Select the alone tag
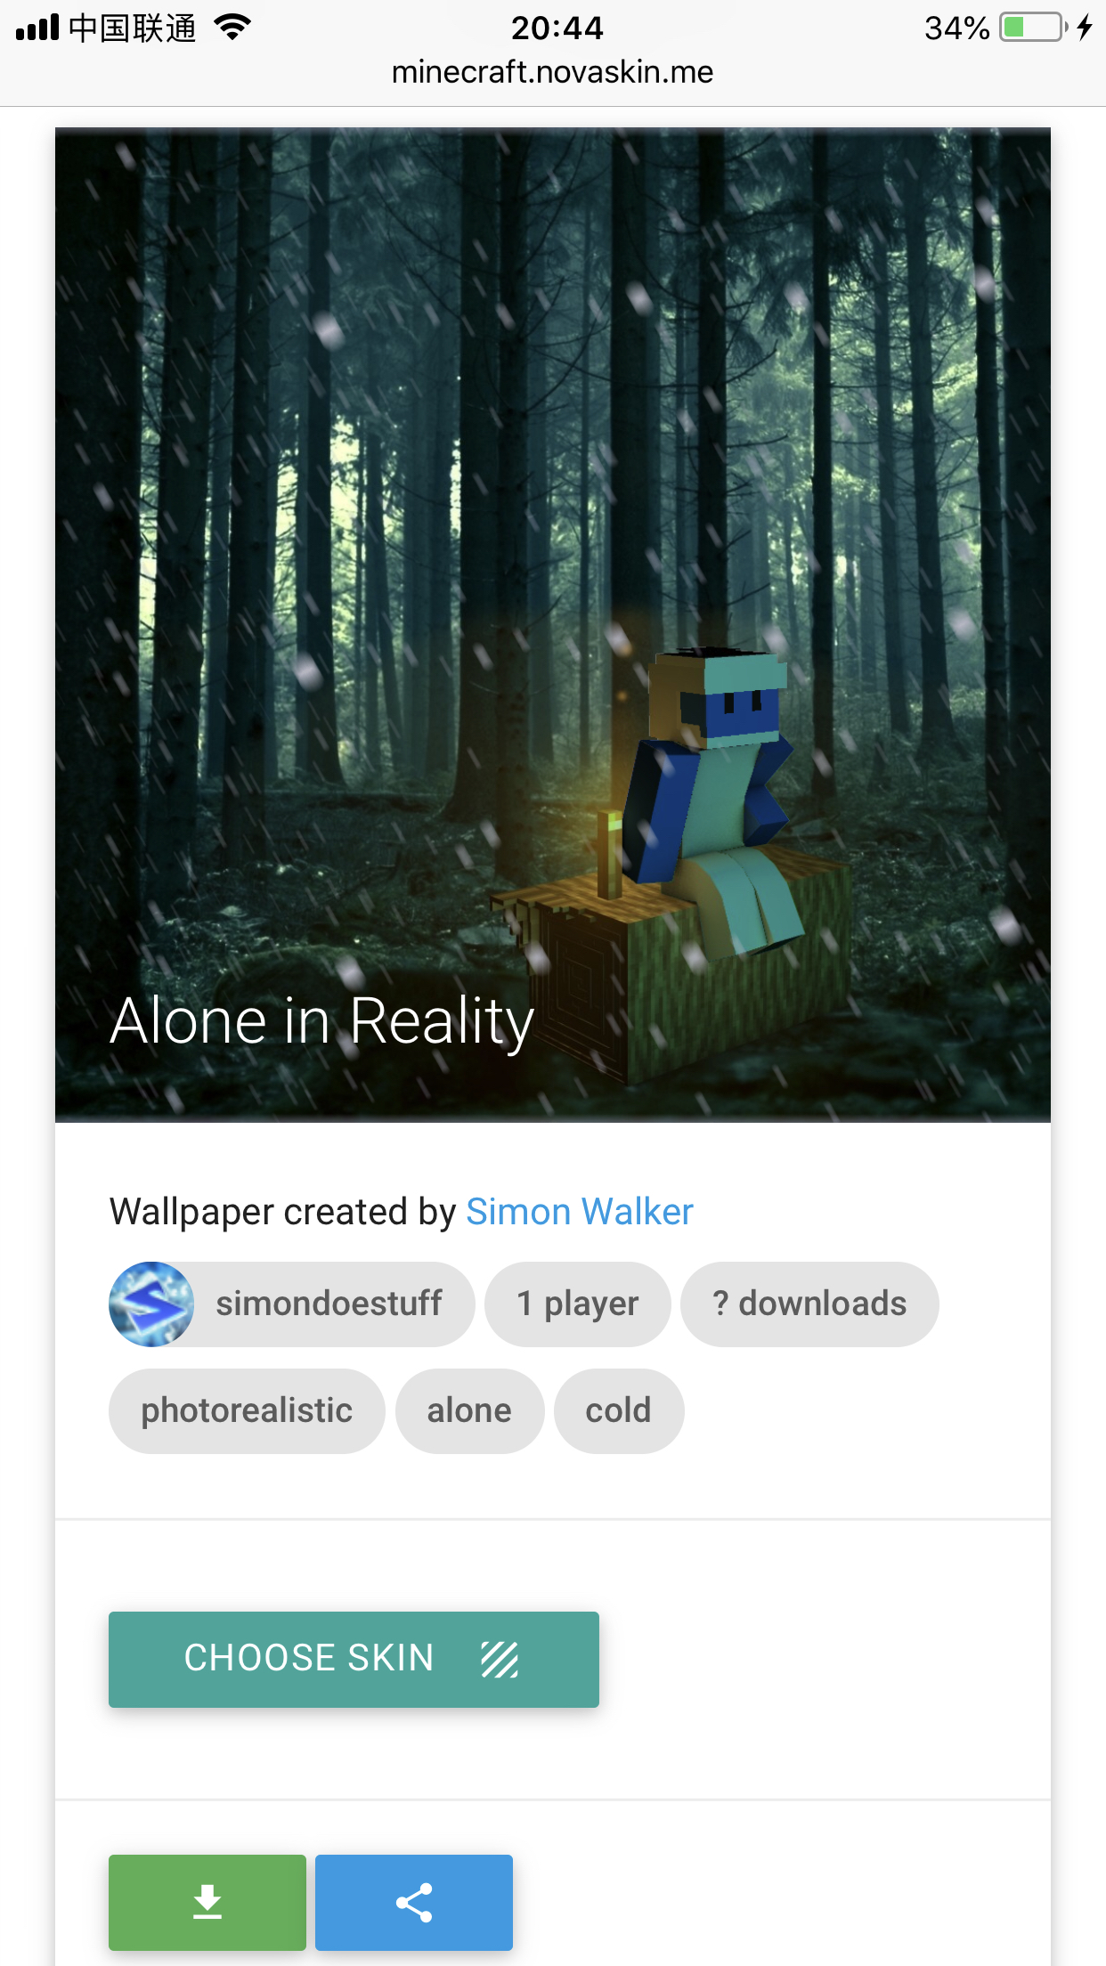The height and width of the screenshot is (1966, 1106). (469, 1410)
